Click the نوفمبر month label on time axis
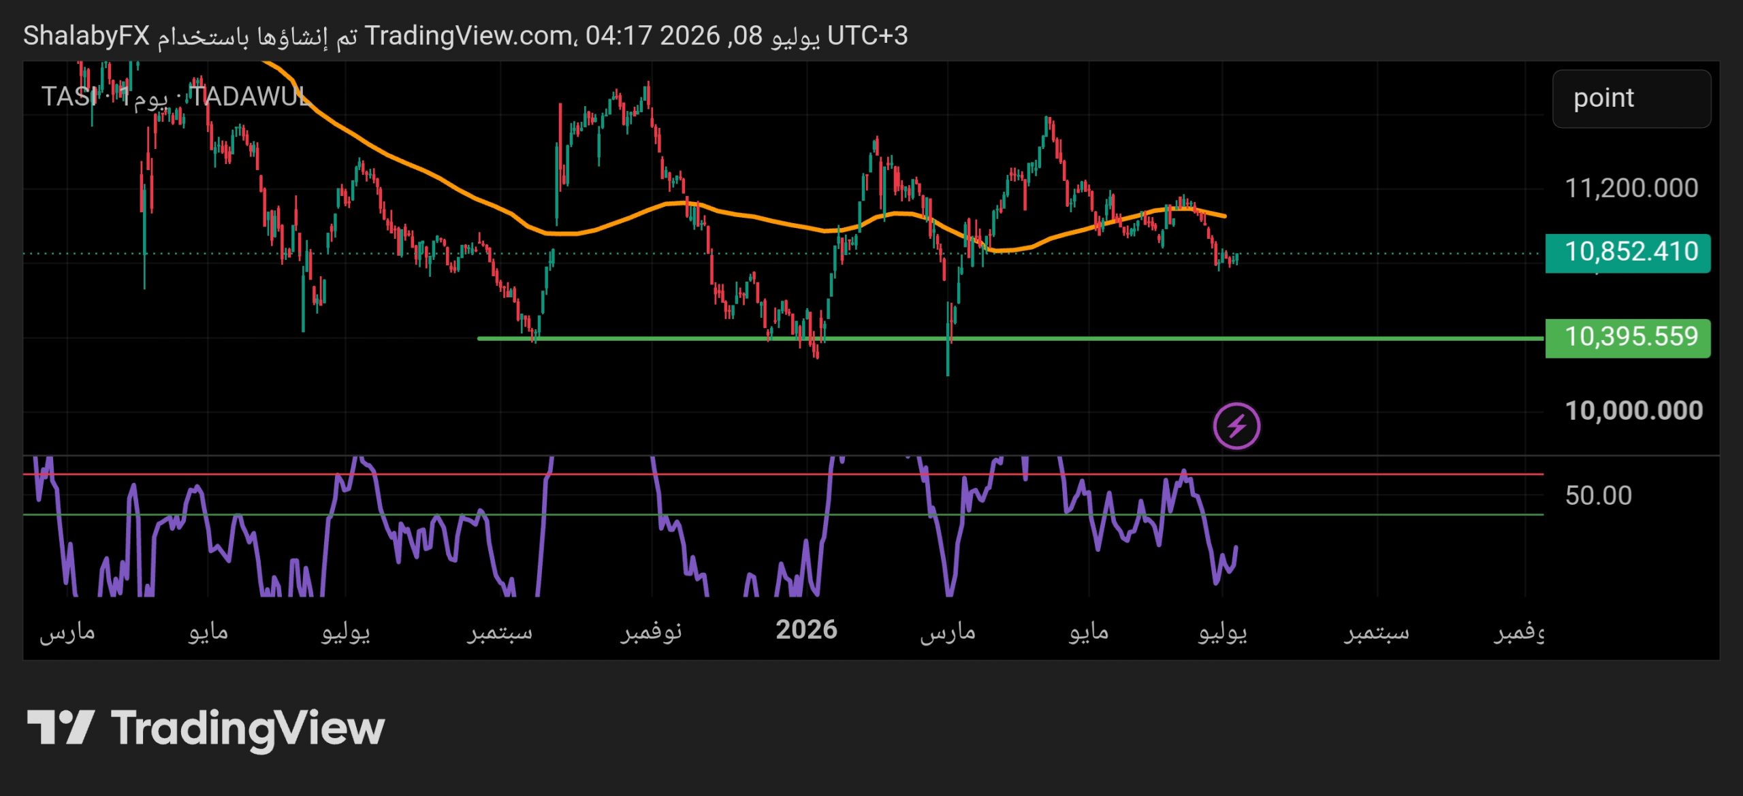Viewport: 1743px width, 796px height. point(651,631)
